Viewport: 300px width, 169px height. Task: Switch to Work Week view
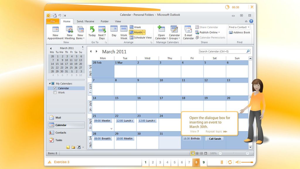point(124,33)
